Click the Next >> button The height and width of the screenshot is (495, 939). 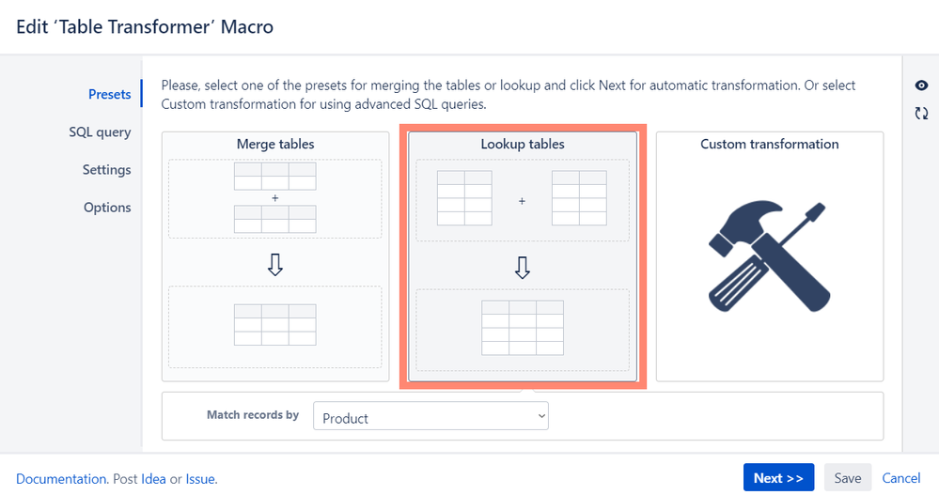tap(778, 478)
